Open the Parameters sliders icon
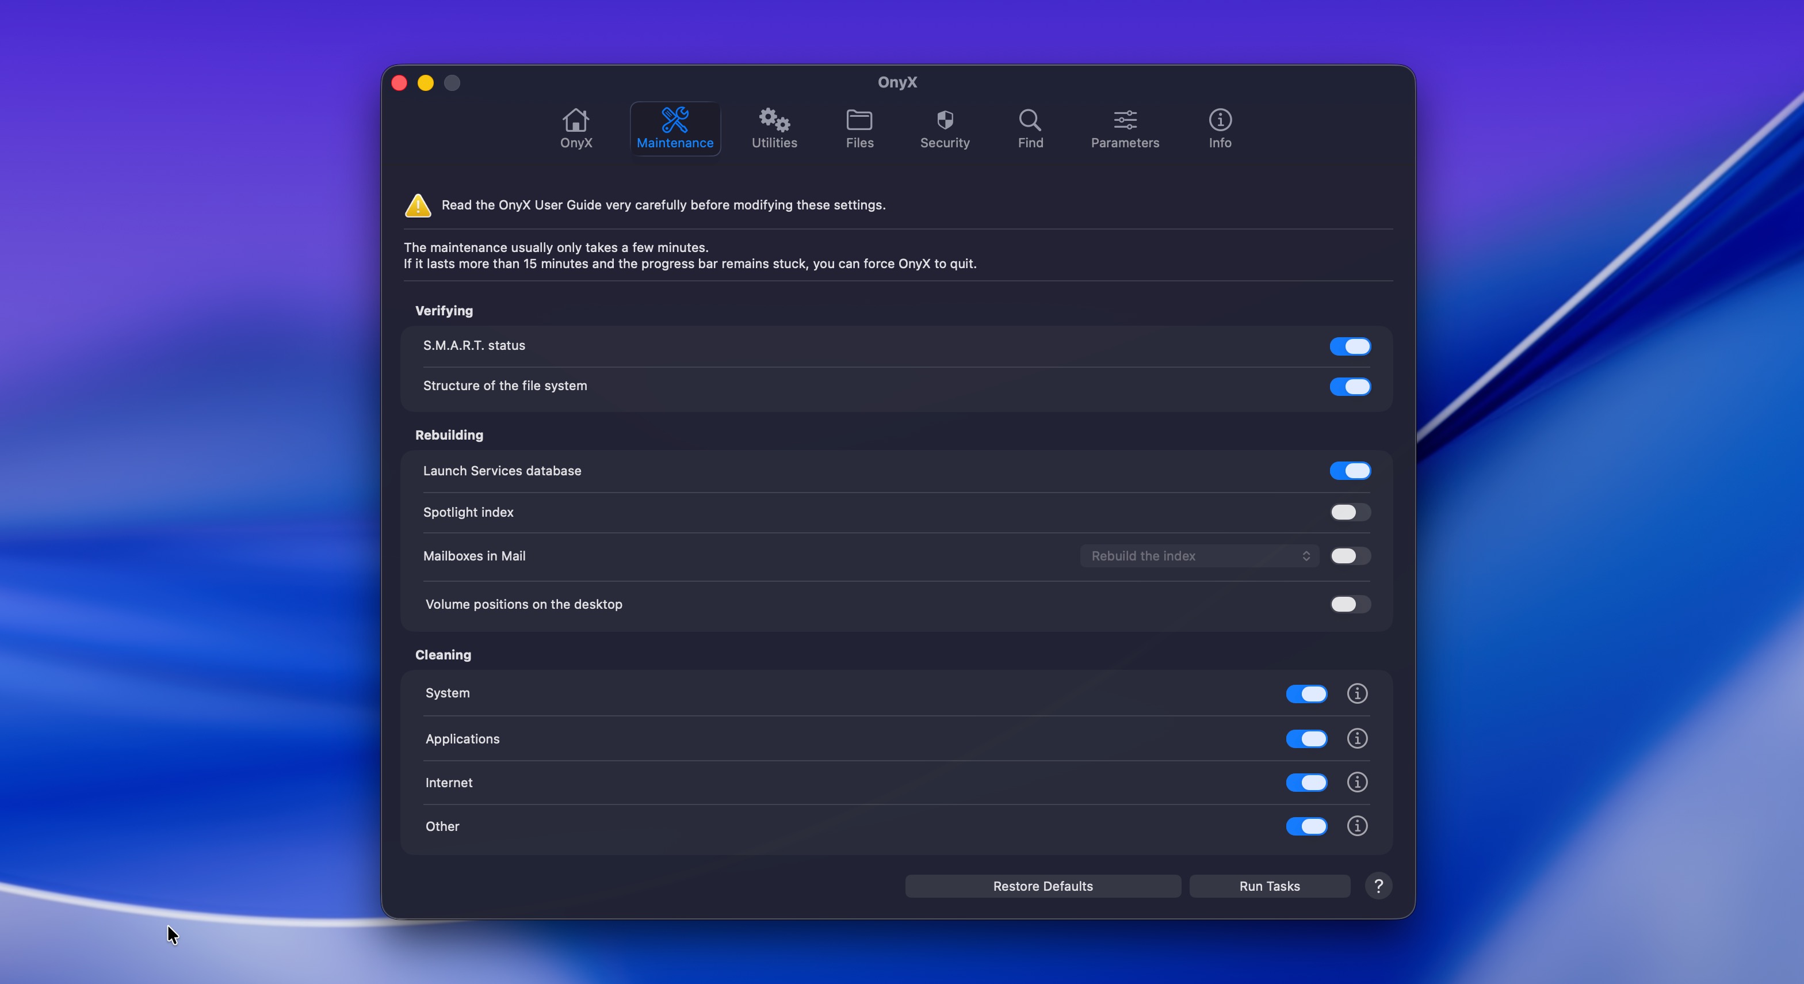The image size is (1804, 984). point(1125,120)
